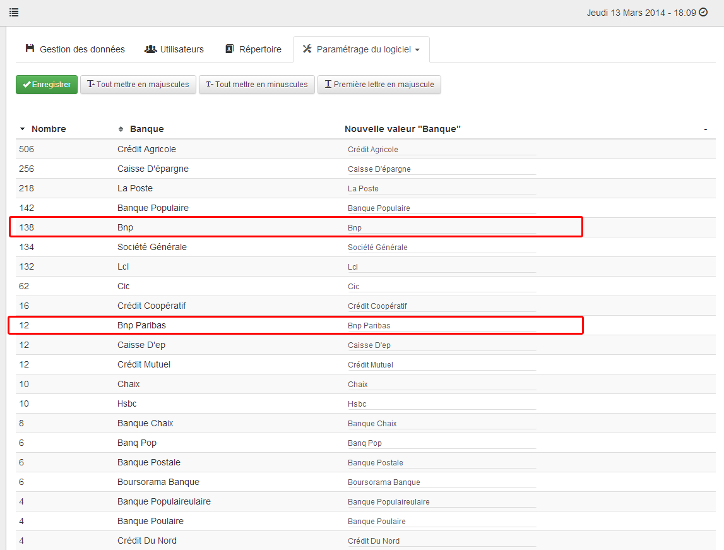Edit the new value field for Cic
Screen dimensions: 724x550
coord(441,286)
